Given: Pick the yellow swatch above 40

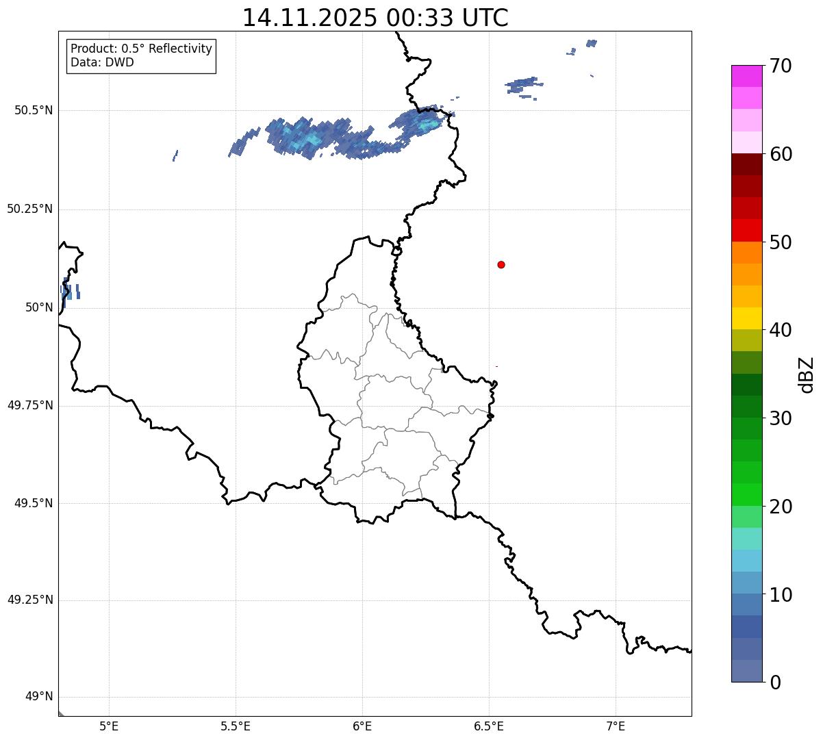Looking at the screenshot, I should pyautogui.click(x=747, y=318).
